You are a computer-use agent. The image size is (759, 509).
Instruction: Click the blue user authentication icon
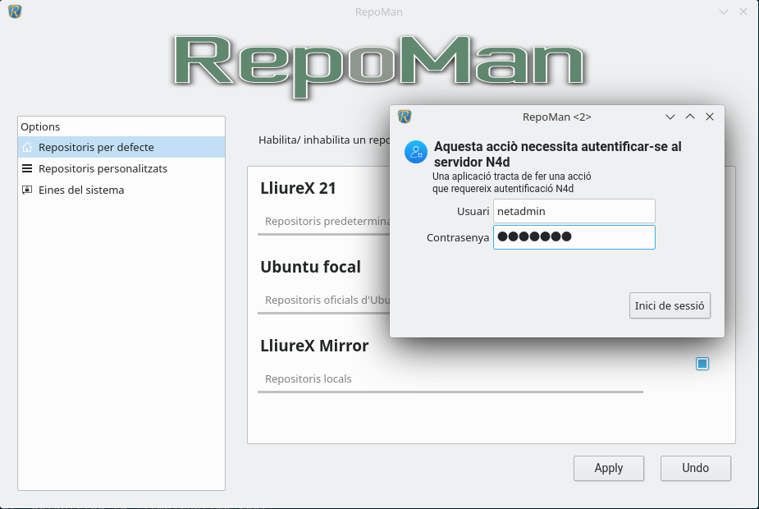click(416, 152)
